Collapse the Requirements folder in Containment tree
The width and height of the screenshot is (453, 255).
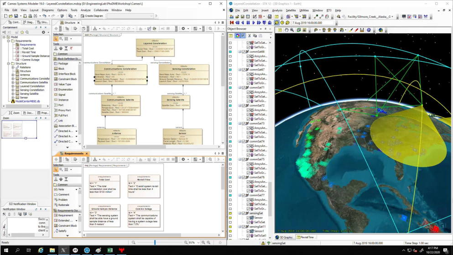8,41
